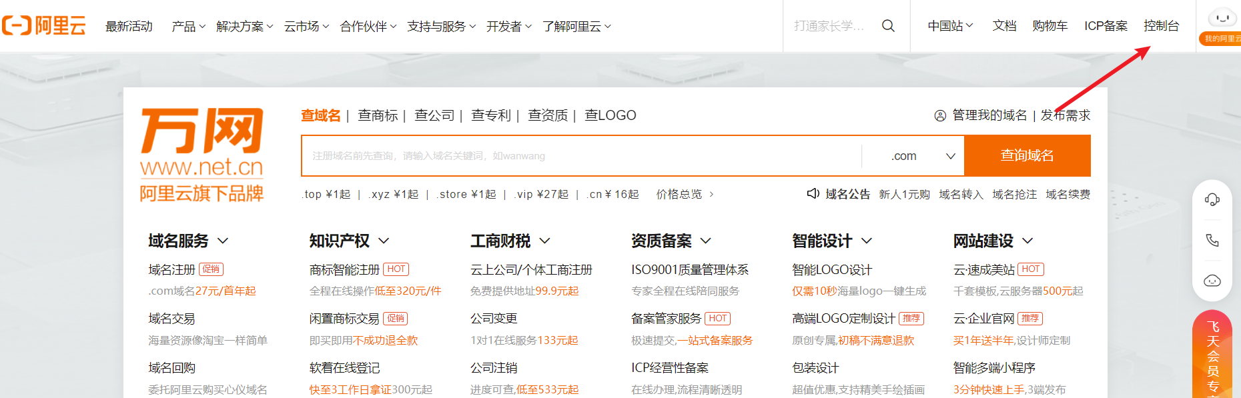Switch to the 查LOGO tab

pyautogui.click(x=610, y=115)
